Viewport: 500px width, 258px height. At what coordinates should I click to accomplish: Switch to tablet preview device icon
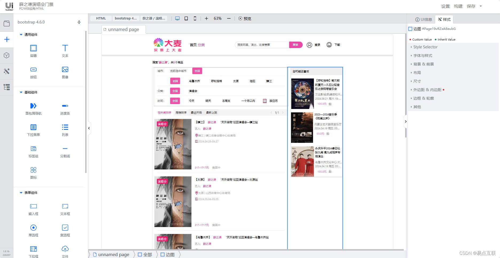tap(186, 18)
